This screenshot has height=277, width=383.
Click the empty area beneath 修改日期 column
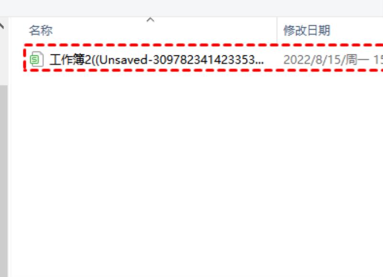pyautogui.click(x=330, y=170)
